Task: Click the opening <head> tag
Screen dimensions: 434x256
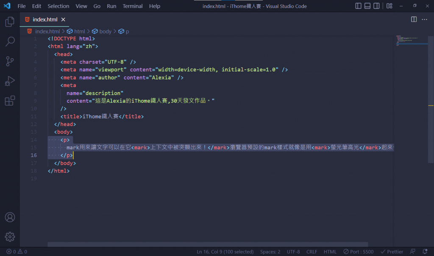Action: [63, 54]
